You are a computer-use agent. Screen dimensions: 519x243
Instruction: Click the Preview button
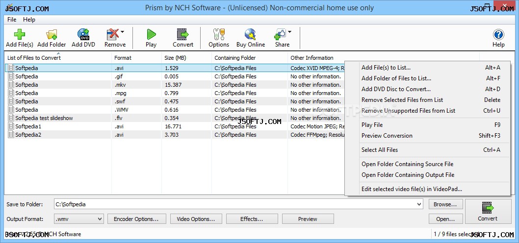coord(308,219)
